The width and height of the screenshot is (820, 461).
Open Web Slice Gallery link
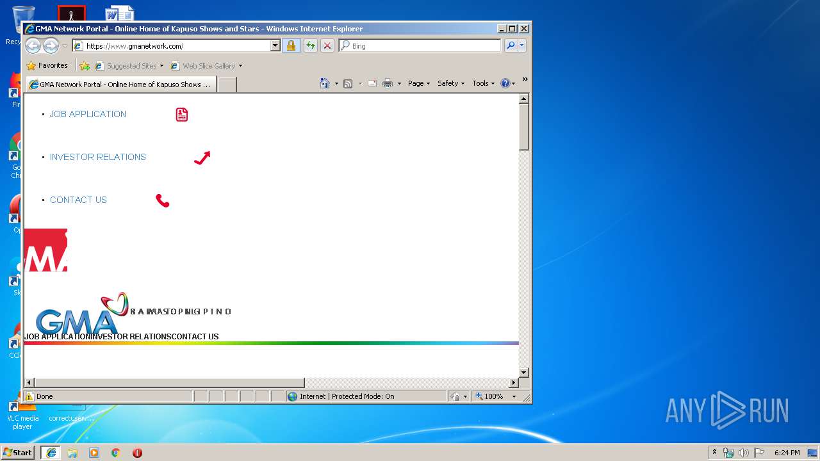tap(206, 65)
